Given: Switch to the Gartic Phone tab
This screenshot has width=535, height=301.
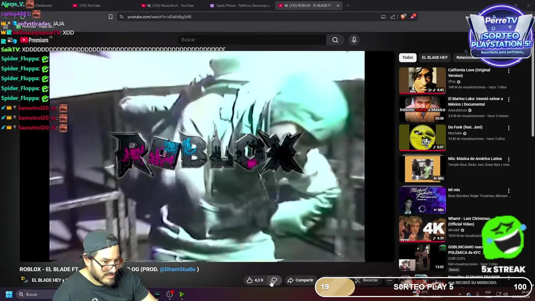Looking at the screenshot, I should coord(239,5).
